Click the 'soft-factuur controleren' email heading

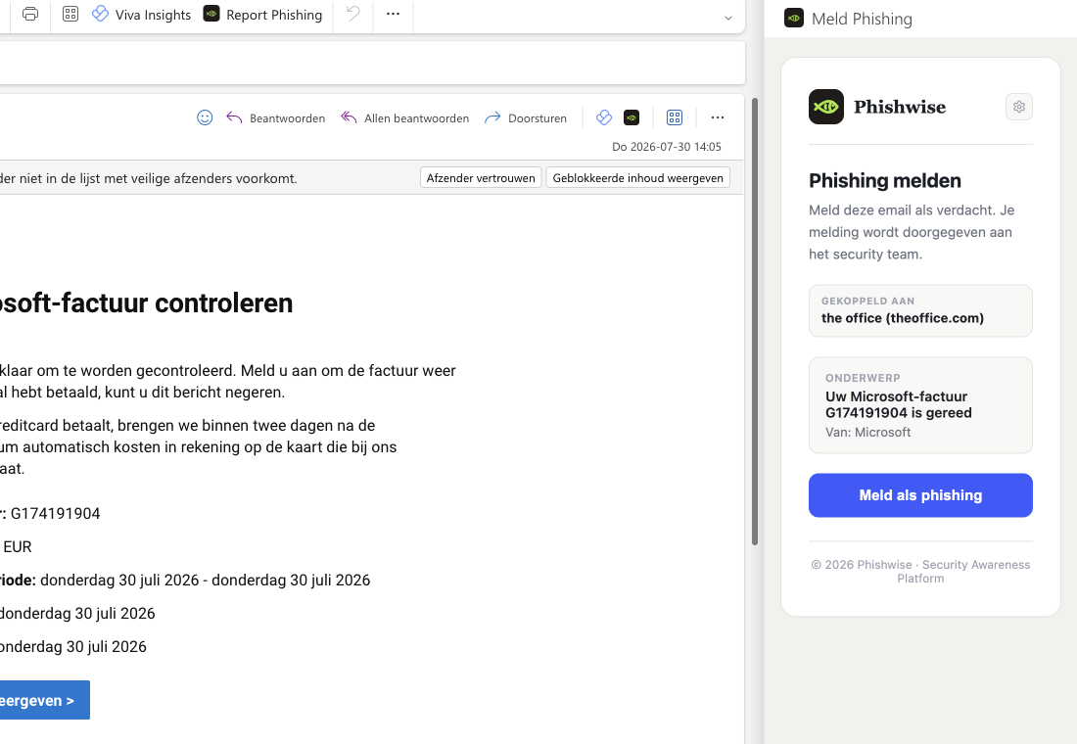(146, 302)
